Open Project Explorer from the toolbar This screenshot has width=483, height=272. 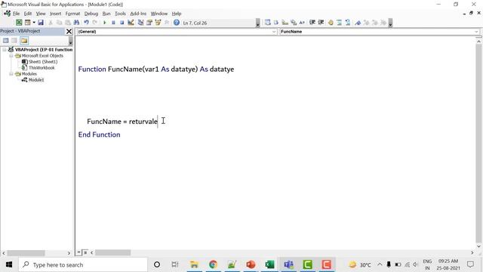click(140, 23)
